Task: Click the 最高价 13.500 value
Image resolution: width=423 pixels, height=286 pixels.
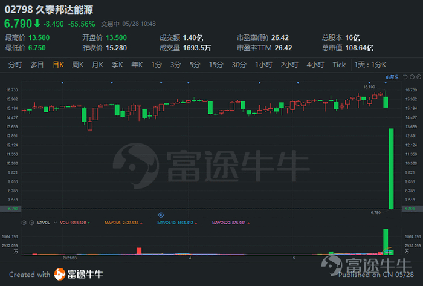Action: click(x=39, y=37)
